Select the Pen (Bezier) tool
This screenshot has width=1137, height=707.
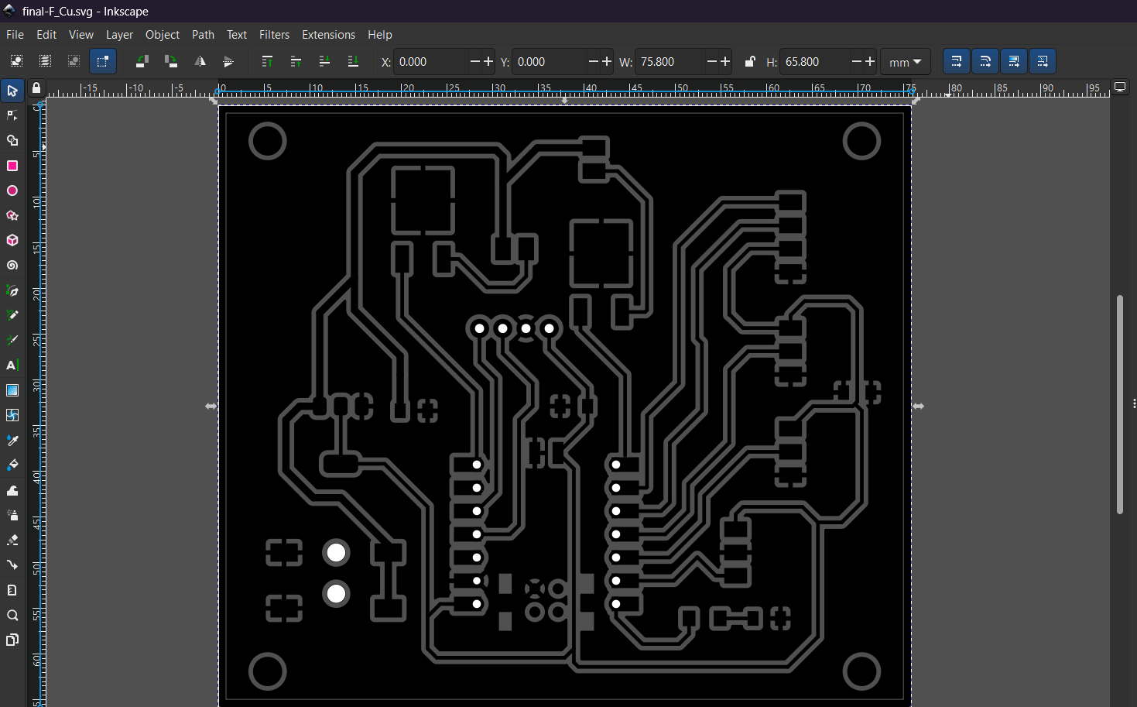12,290
